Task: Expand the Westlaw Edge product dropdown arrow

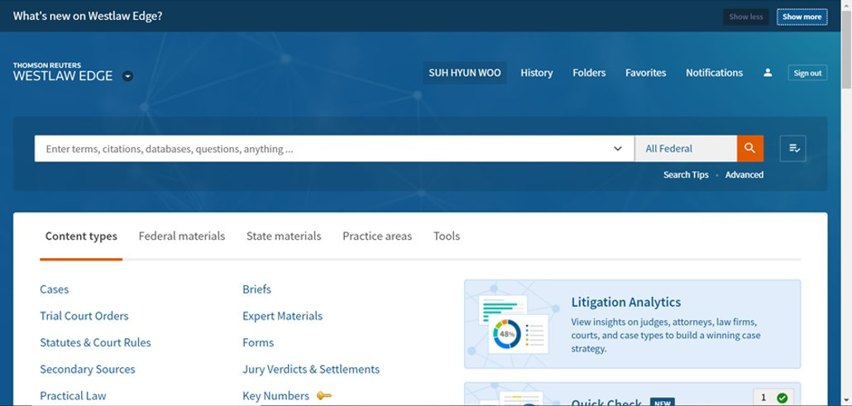Action: click(127, 76)
